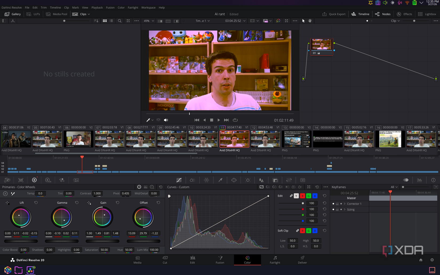
Task: Open the Motion Effects palette
Action: point(76,180)
